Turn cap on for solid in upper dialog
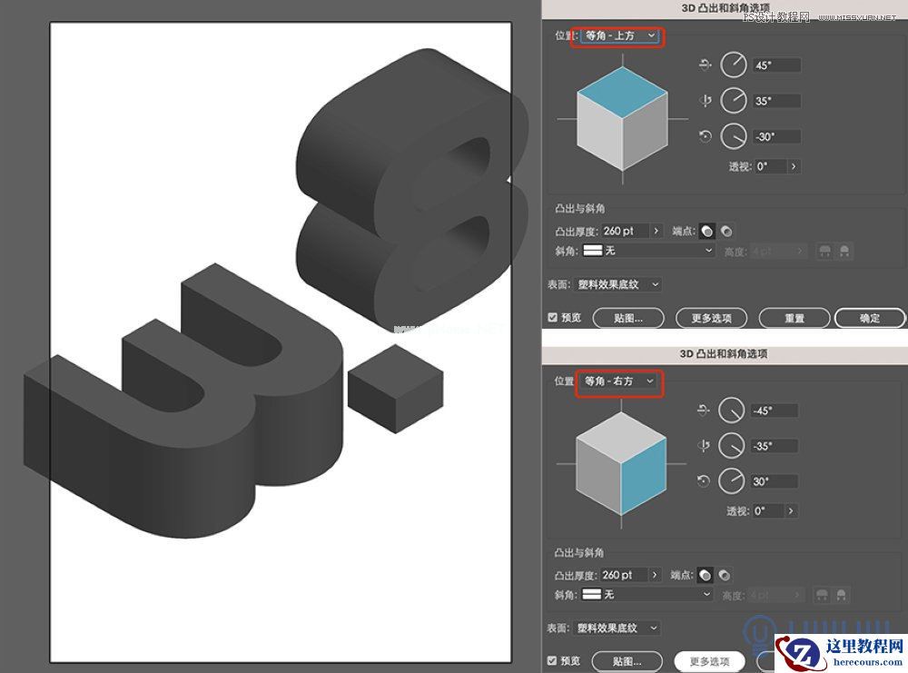The height and width of the screenshot is (673, 908). click(707, 231)
